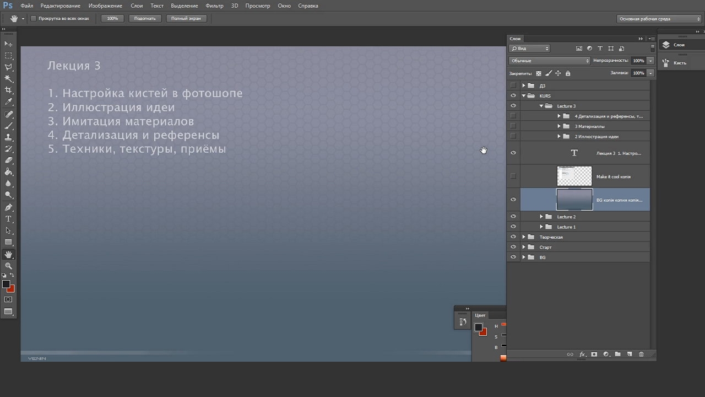The height and width of the screenshot is (397, 705).
Task: Show the 3 Материаллы group
Action: click(513, 126)
